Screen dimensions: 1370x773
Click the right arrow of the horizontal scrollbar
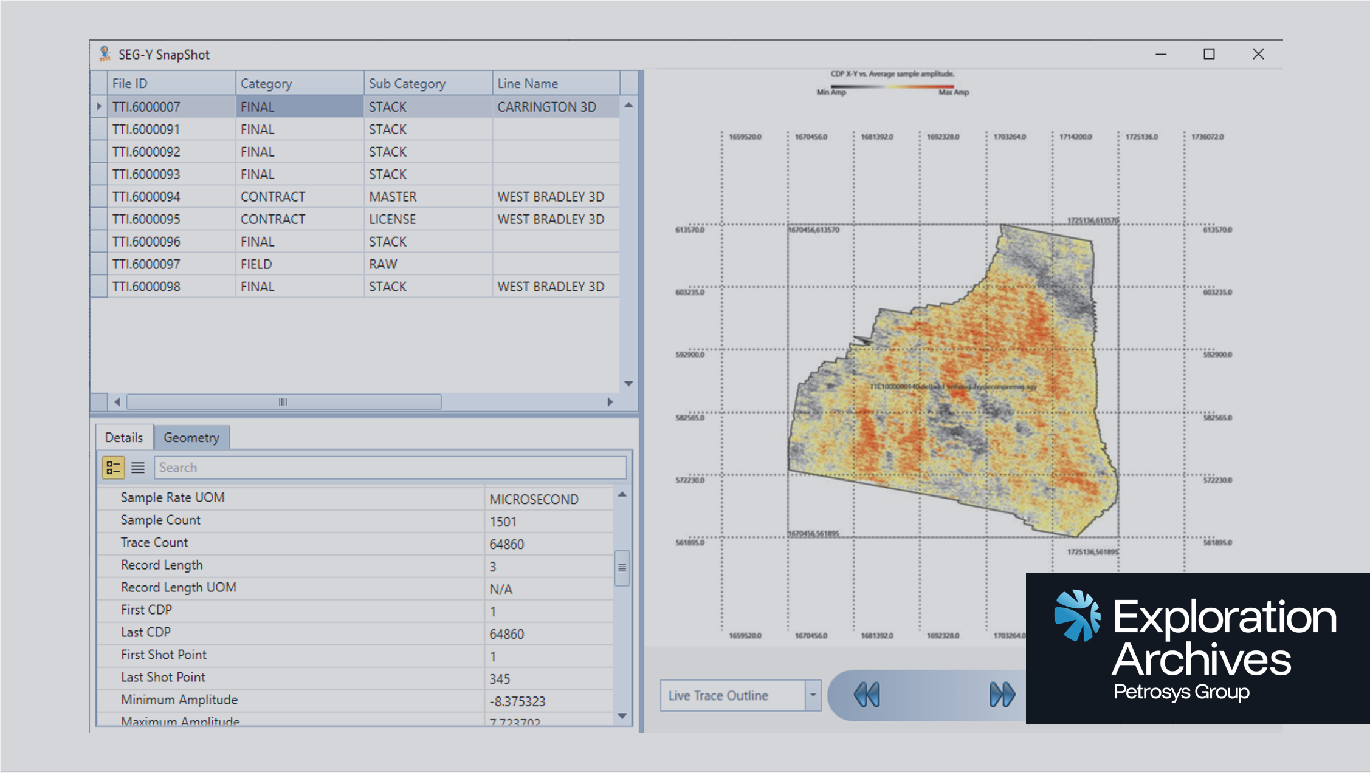610,401
